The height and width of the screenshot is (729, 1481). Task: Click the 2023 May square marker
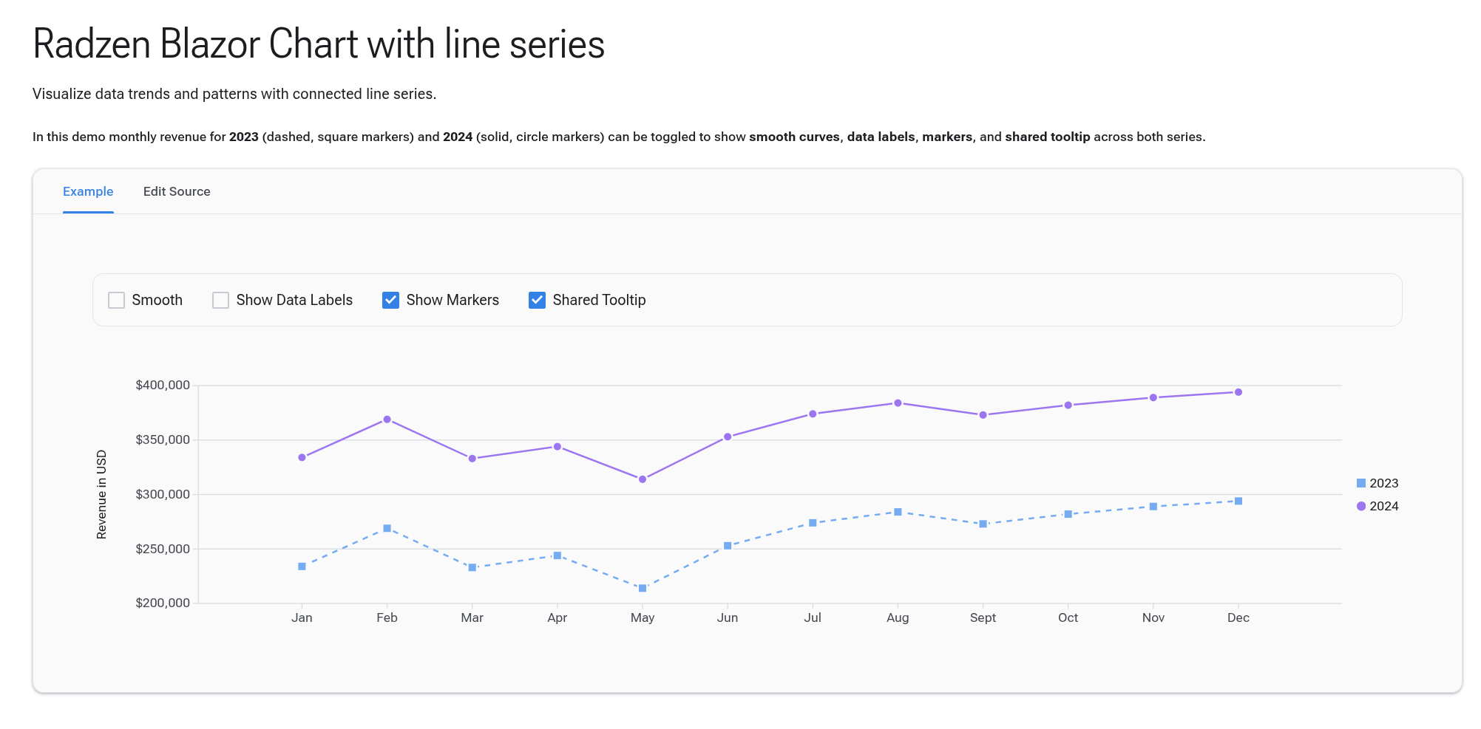(x=643, y=589)
